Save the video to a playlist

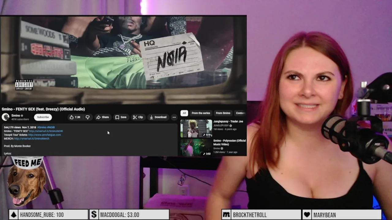[x=121, y=117]
